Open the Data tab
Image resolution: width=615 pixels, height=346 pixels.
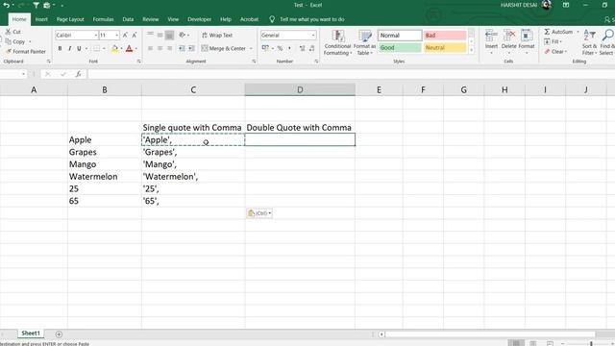tap(128, 19)
